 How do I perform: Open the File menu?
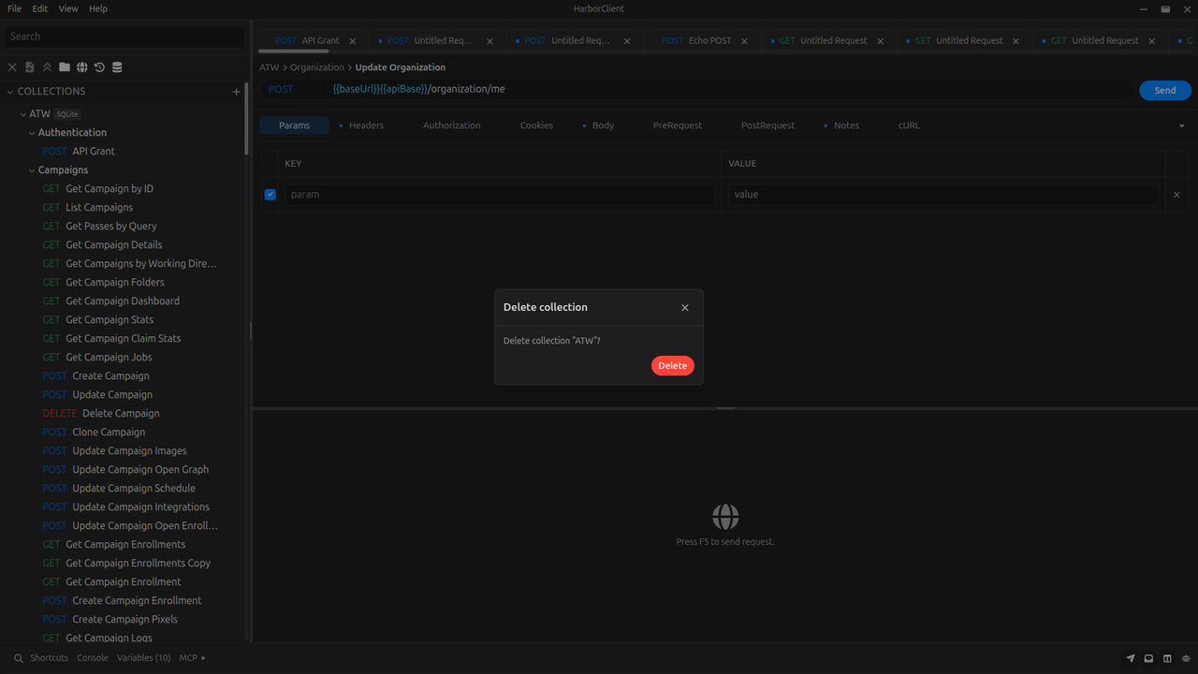click(x=14, y=8)
